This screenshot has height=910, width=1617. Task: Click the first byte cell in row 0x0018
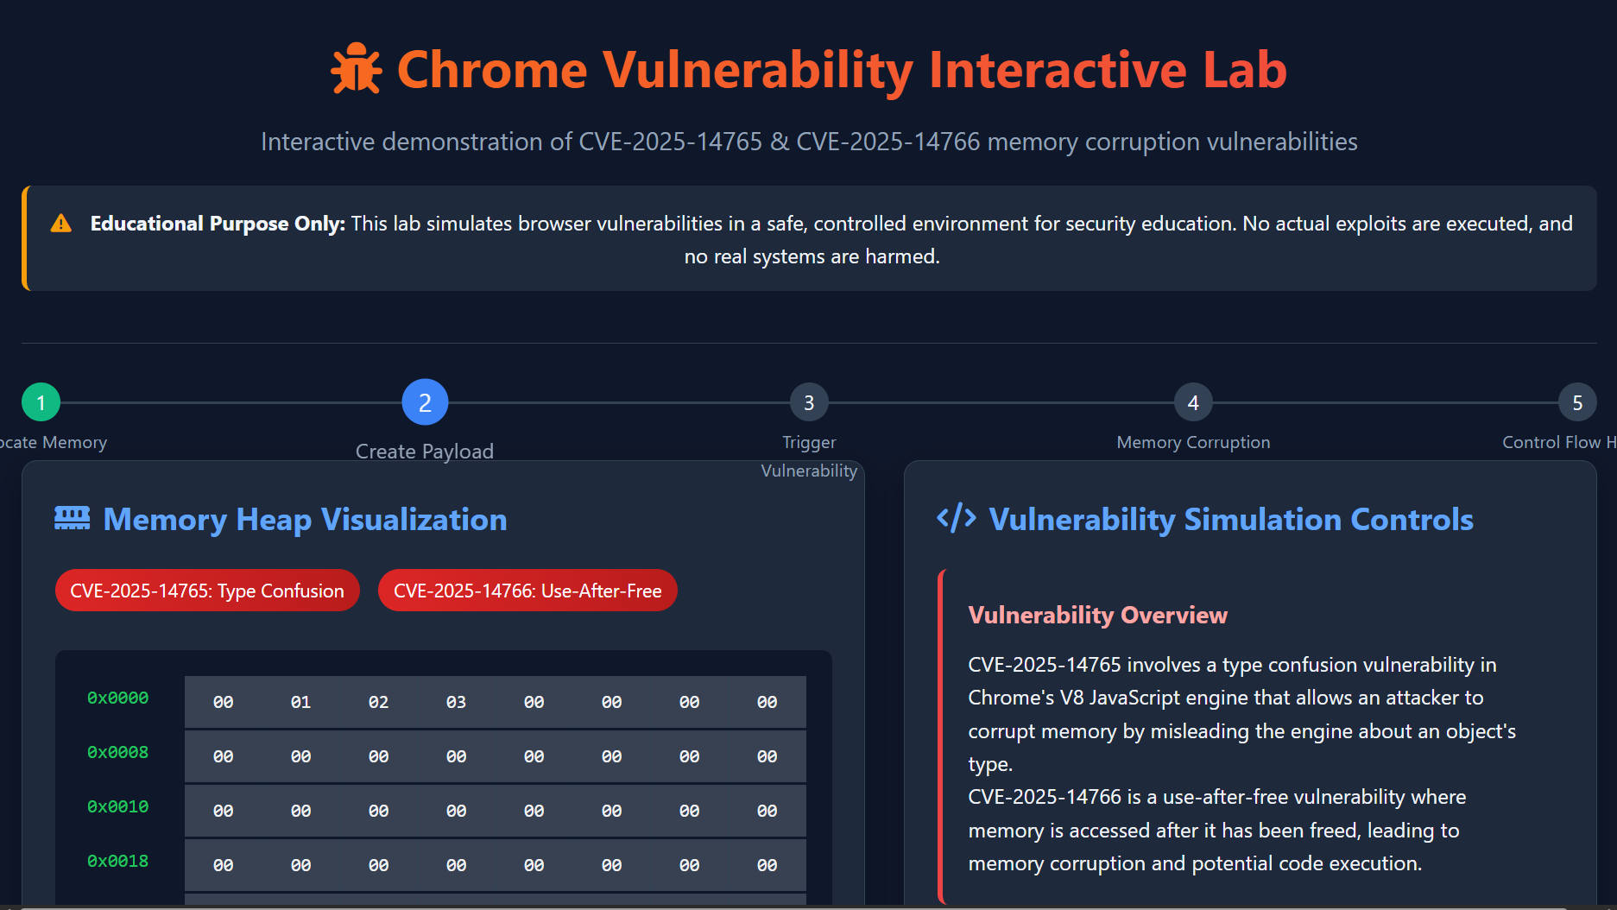pyautogui.click(x=224, y=865)
